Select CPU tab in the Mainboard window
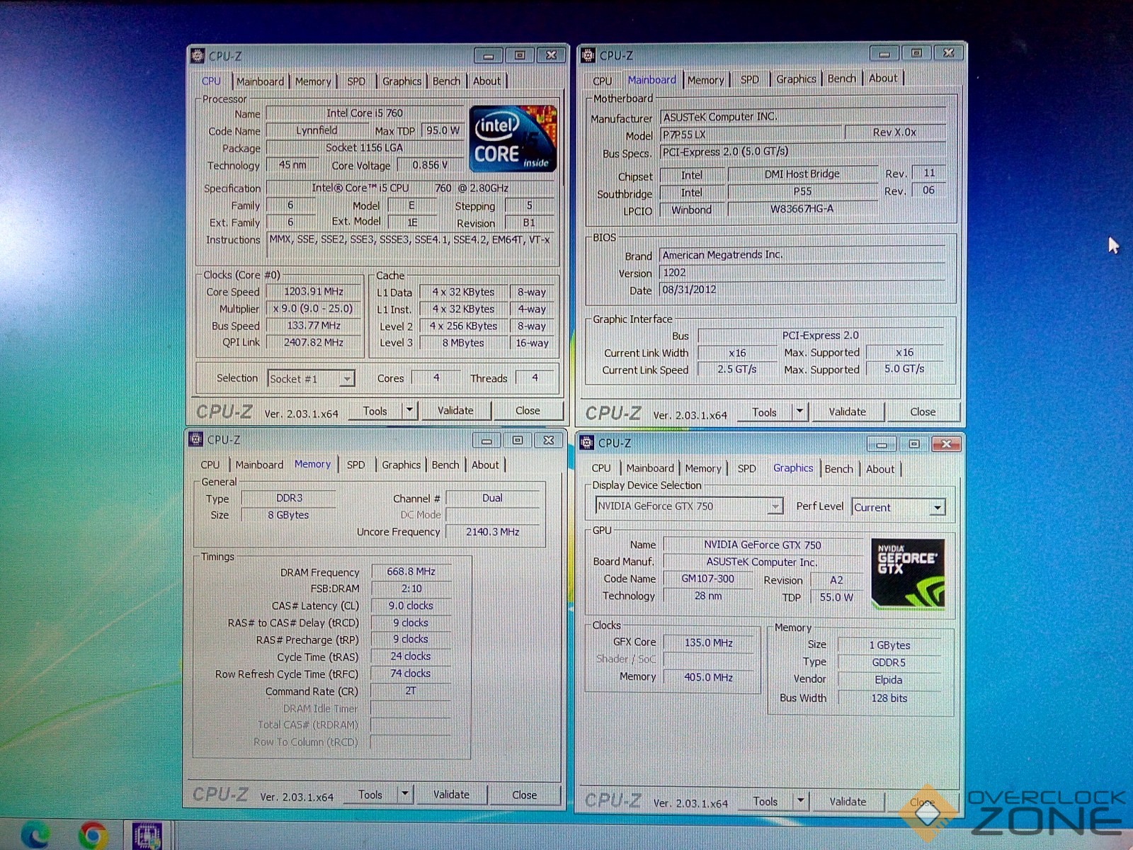 tap(603, 81)
